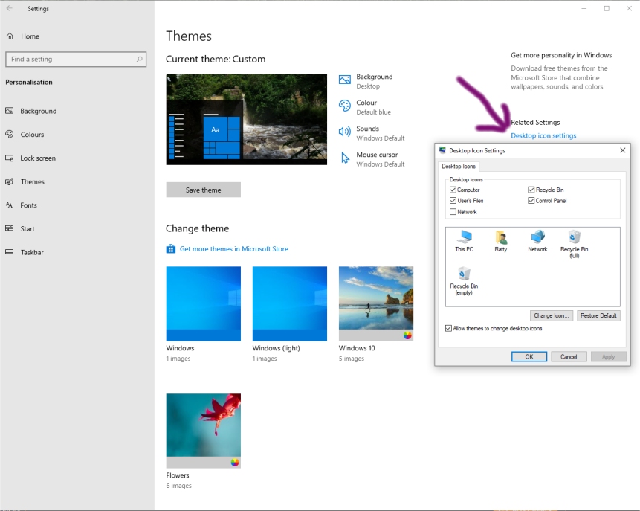The width and height of the screenshot is (640, 511).
Task: Select the Windows (light) theme thumbnail
Action: point(290,303)
